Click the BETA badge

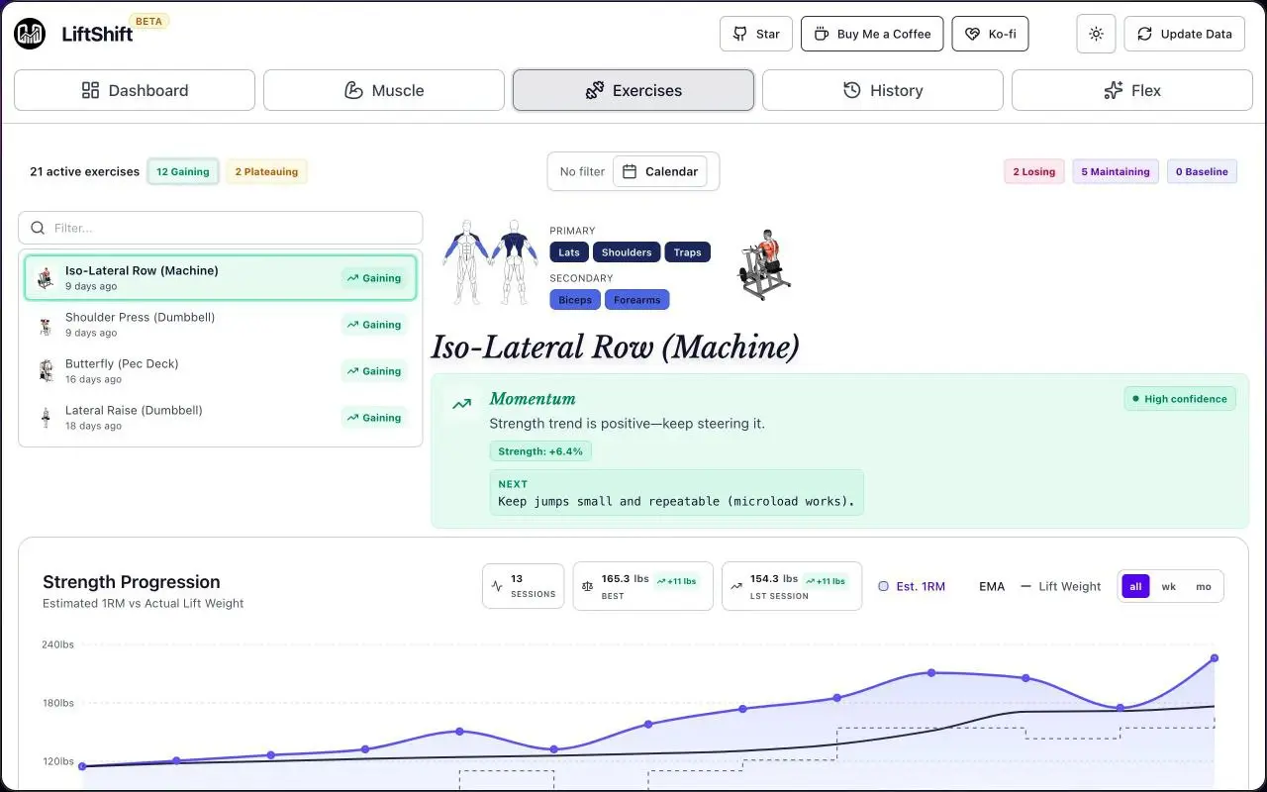point(148,21)
